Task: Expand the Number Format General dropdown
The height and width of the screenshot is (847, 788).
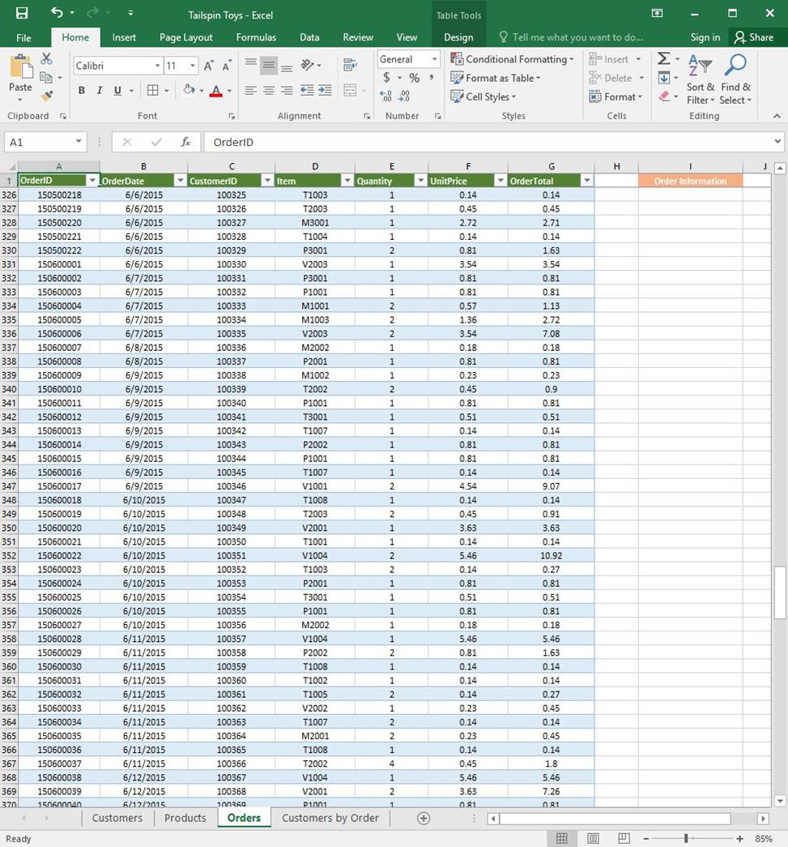Action: [x=434, y=59]
